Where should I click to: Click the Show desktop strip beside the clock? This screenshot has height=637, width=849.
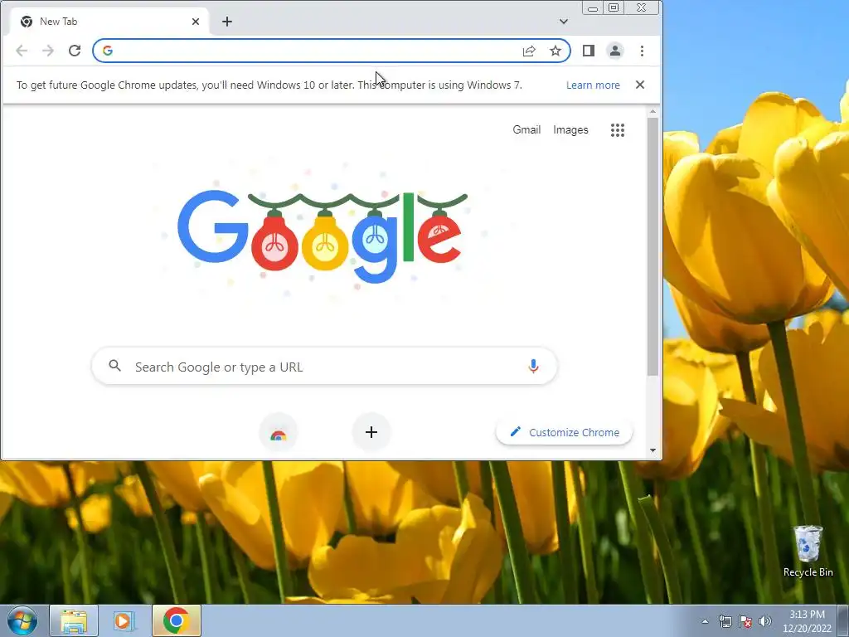click(843, 620)
